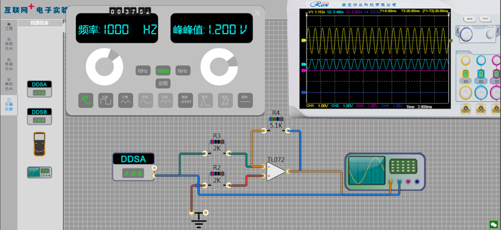Open the 电容元件 components category

click(x=9, y=64)
